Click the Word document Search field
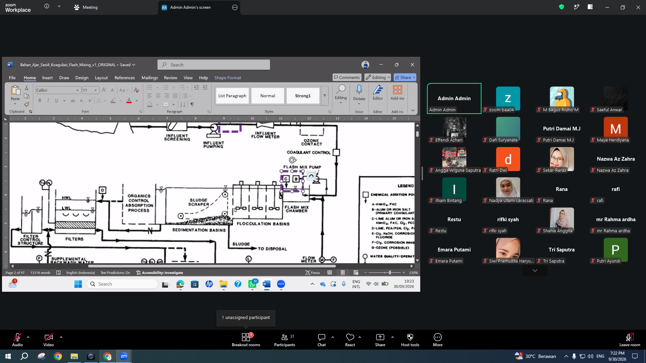Screen dimensions: 646x363 coord(214,65)
